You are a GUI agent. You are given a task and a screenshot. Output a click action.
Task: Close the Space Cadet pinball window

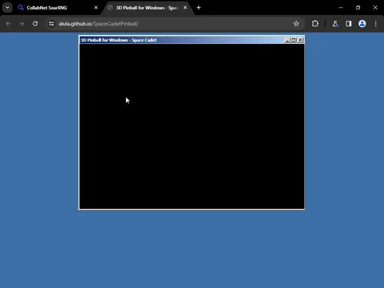pos(300,40)
